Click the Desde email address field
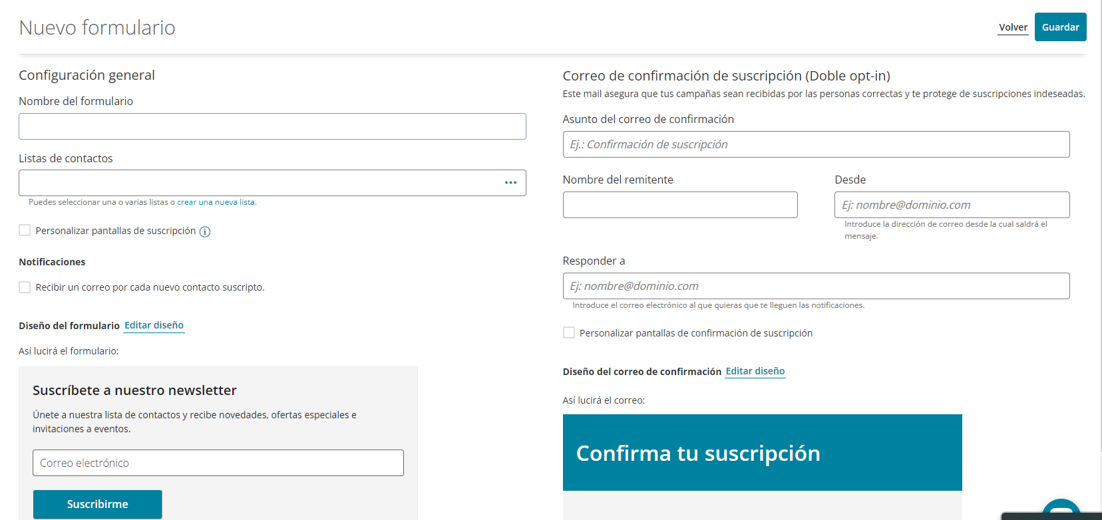 tap(952, 205)
